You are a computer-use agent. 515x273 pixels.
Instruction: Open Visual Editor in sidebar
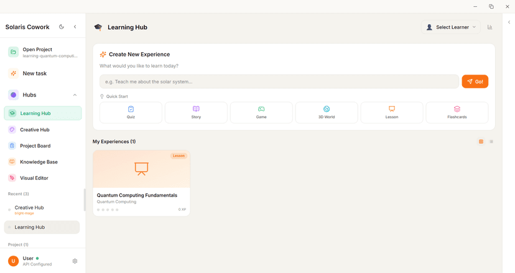tap(43, 178)
